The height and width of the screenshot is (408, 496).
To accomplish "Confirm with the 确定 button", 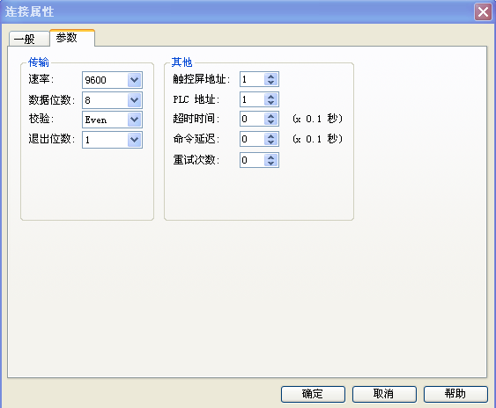I will [x=313, y=394].
